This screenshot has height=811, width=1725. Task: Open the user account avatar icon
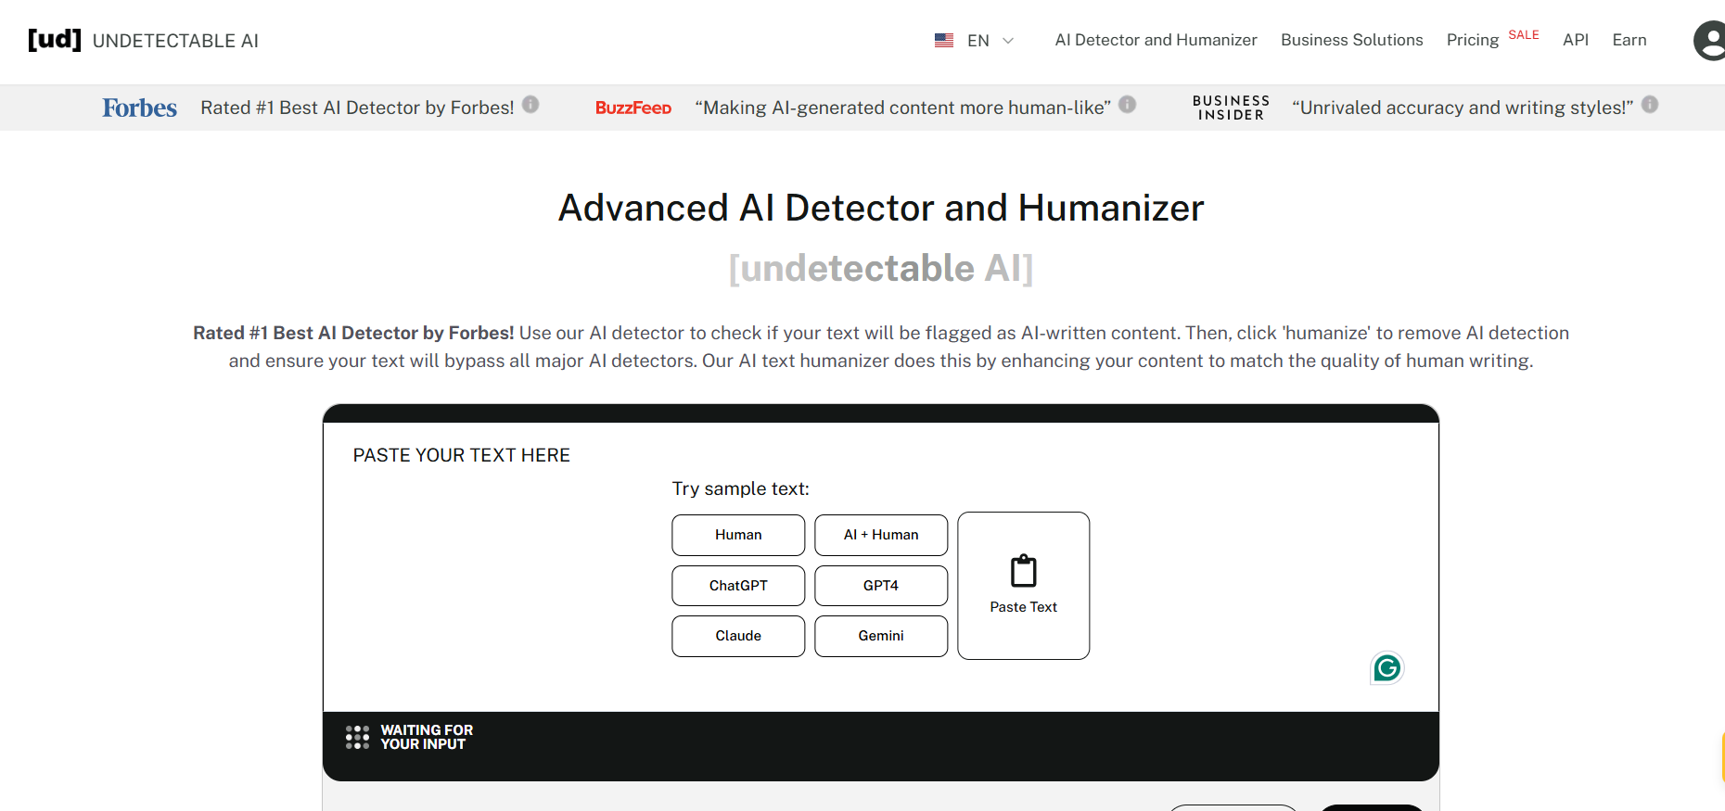1710,41
